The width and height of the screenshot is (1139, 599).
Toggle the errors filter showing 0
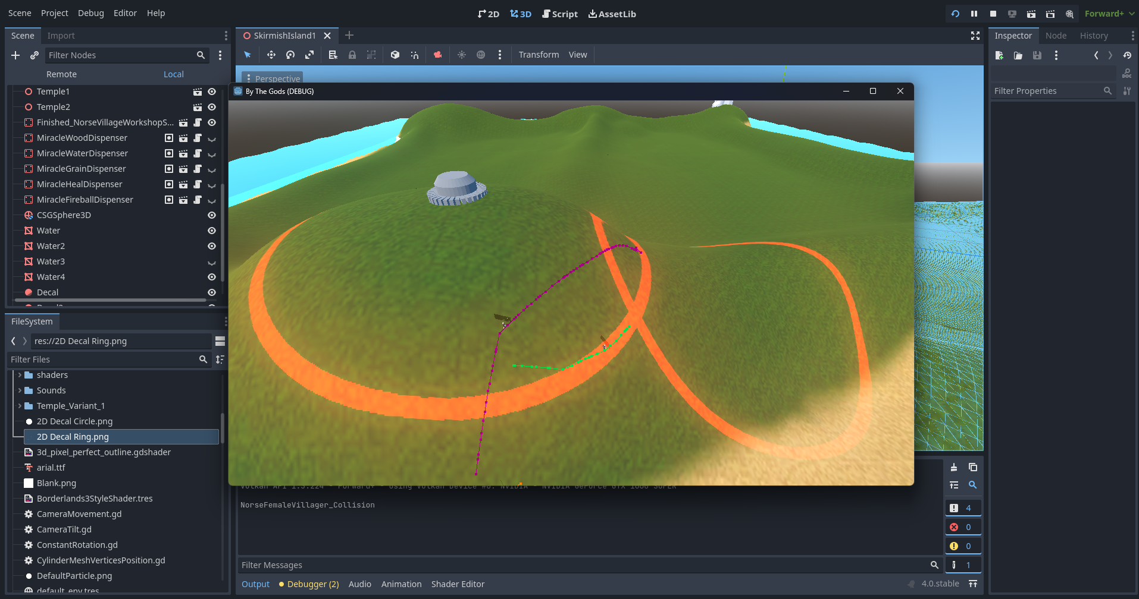click(963, 527)
